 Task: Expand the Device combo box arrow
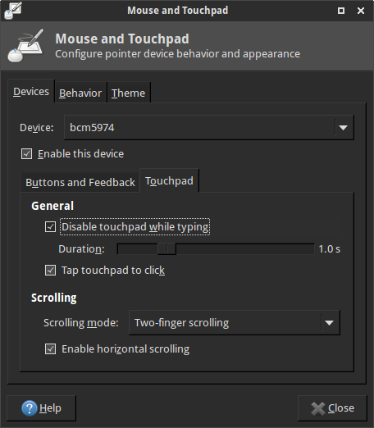[x=343, y=128]
